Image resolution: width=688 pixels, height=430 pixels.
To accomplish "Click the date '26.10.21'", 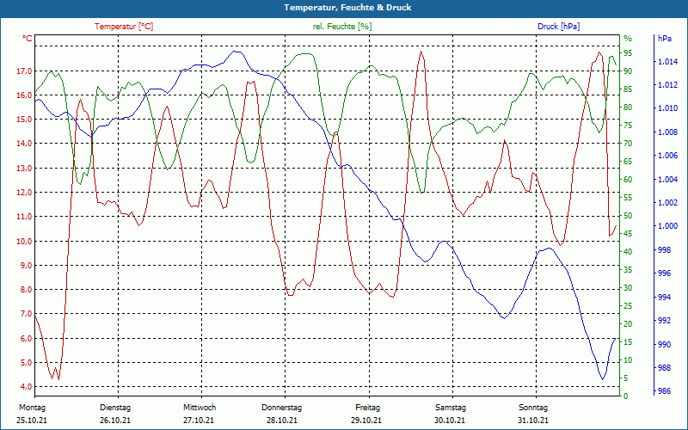I will coord(115,421).
